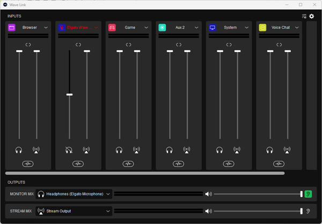Image resolution: width=322 pixels, height=224 pixels.
Task: Expand the Browser channel dropdown arrow
Action: (x=46, y=27)
